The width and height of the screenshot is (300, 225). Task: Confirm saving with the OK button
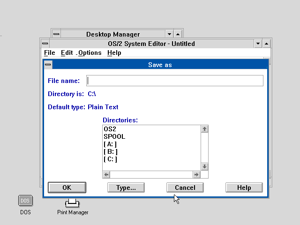[67, 187]
